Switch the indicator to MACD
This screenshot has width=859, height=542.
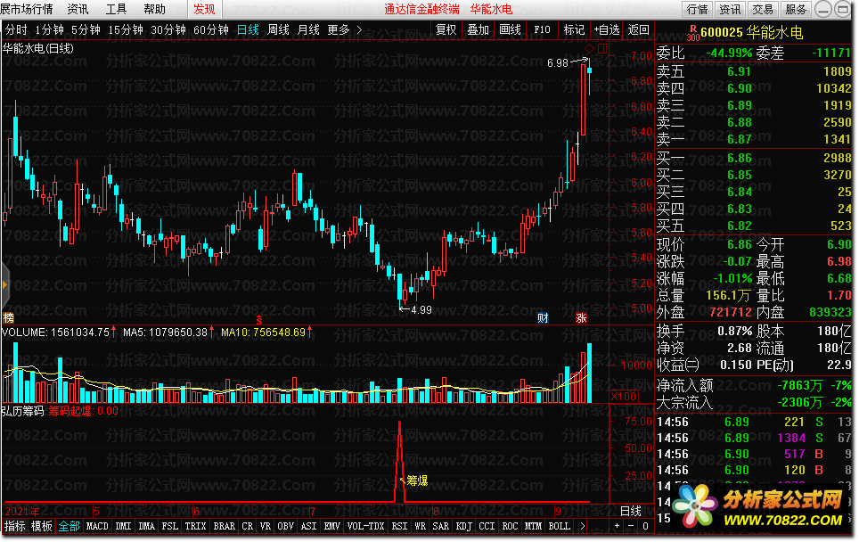pos(97,526)
